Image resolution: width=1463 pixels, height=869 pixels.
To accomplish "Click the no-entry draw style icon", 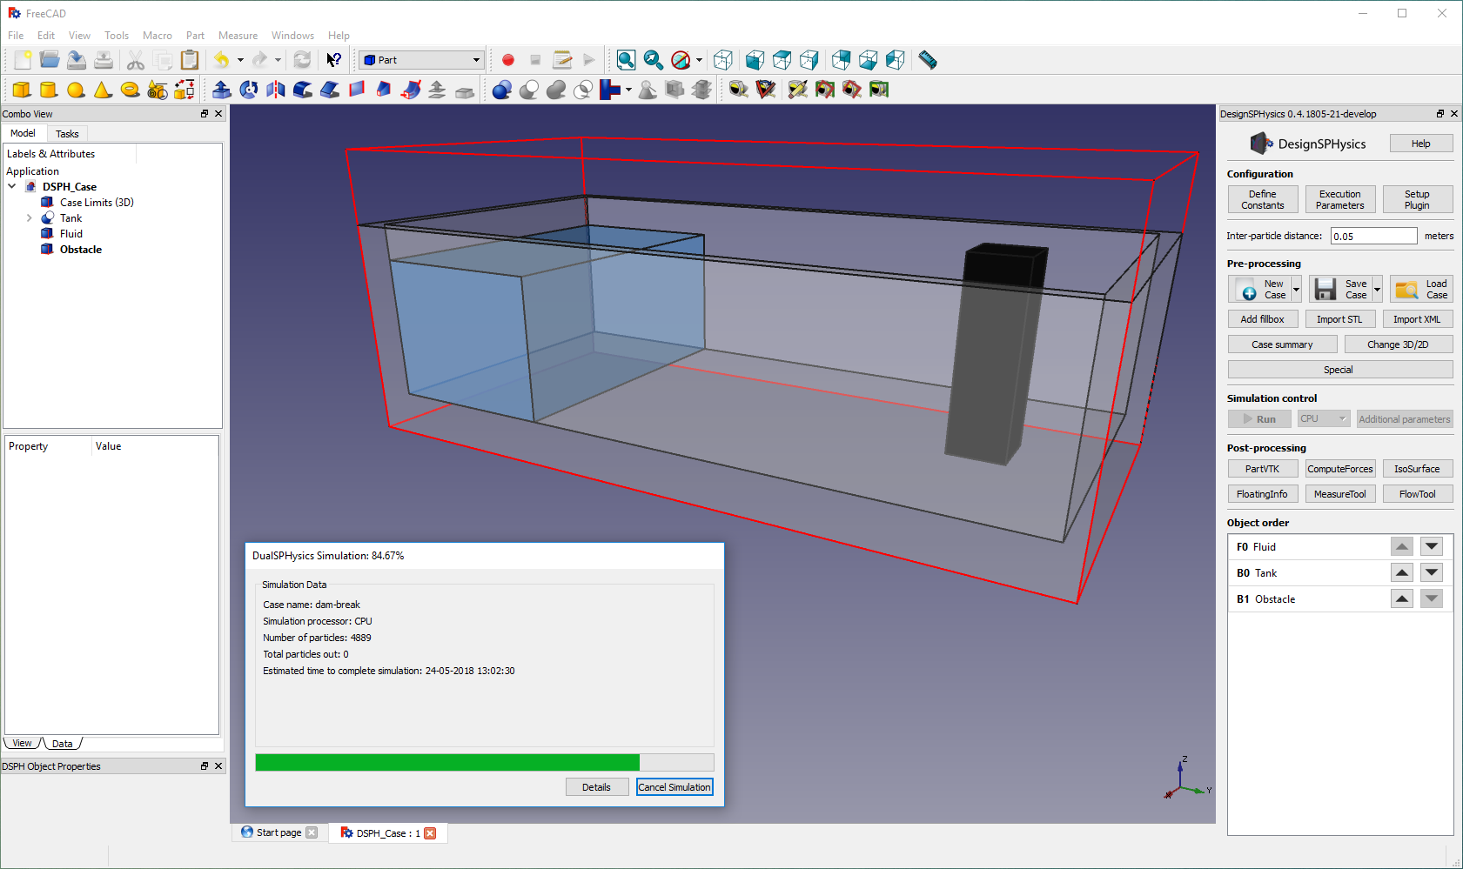I will [x=681, y=60].
